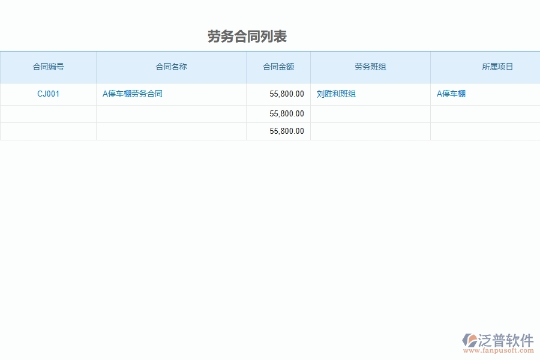Screen dimensions: 540x360
Task: Click the empty cell under 所属项目
Action: (x=485, y=113)
